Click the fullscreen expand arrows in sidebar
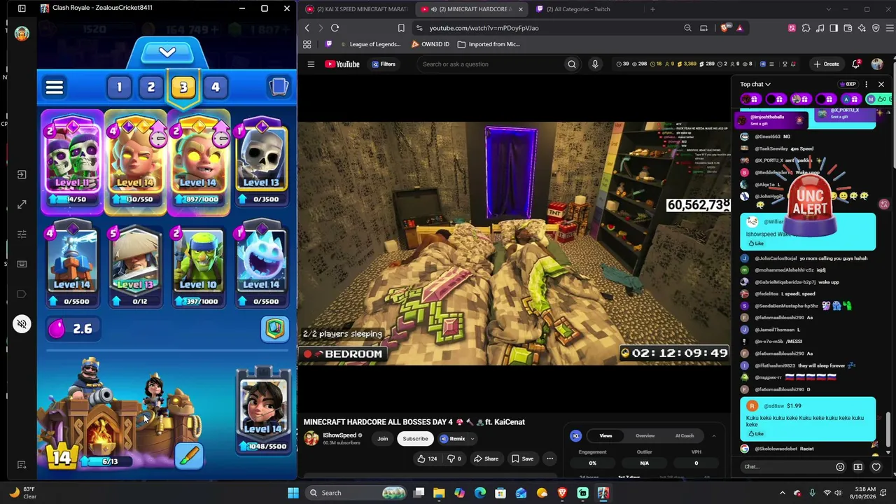The image size is (896, 504). coord(22,204)
